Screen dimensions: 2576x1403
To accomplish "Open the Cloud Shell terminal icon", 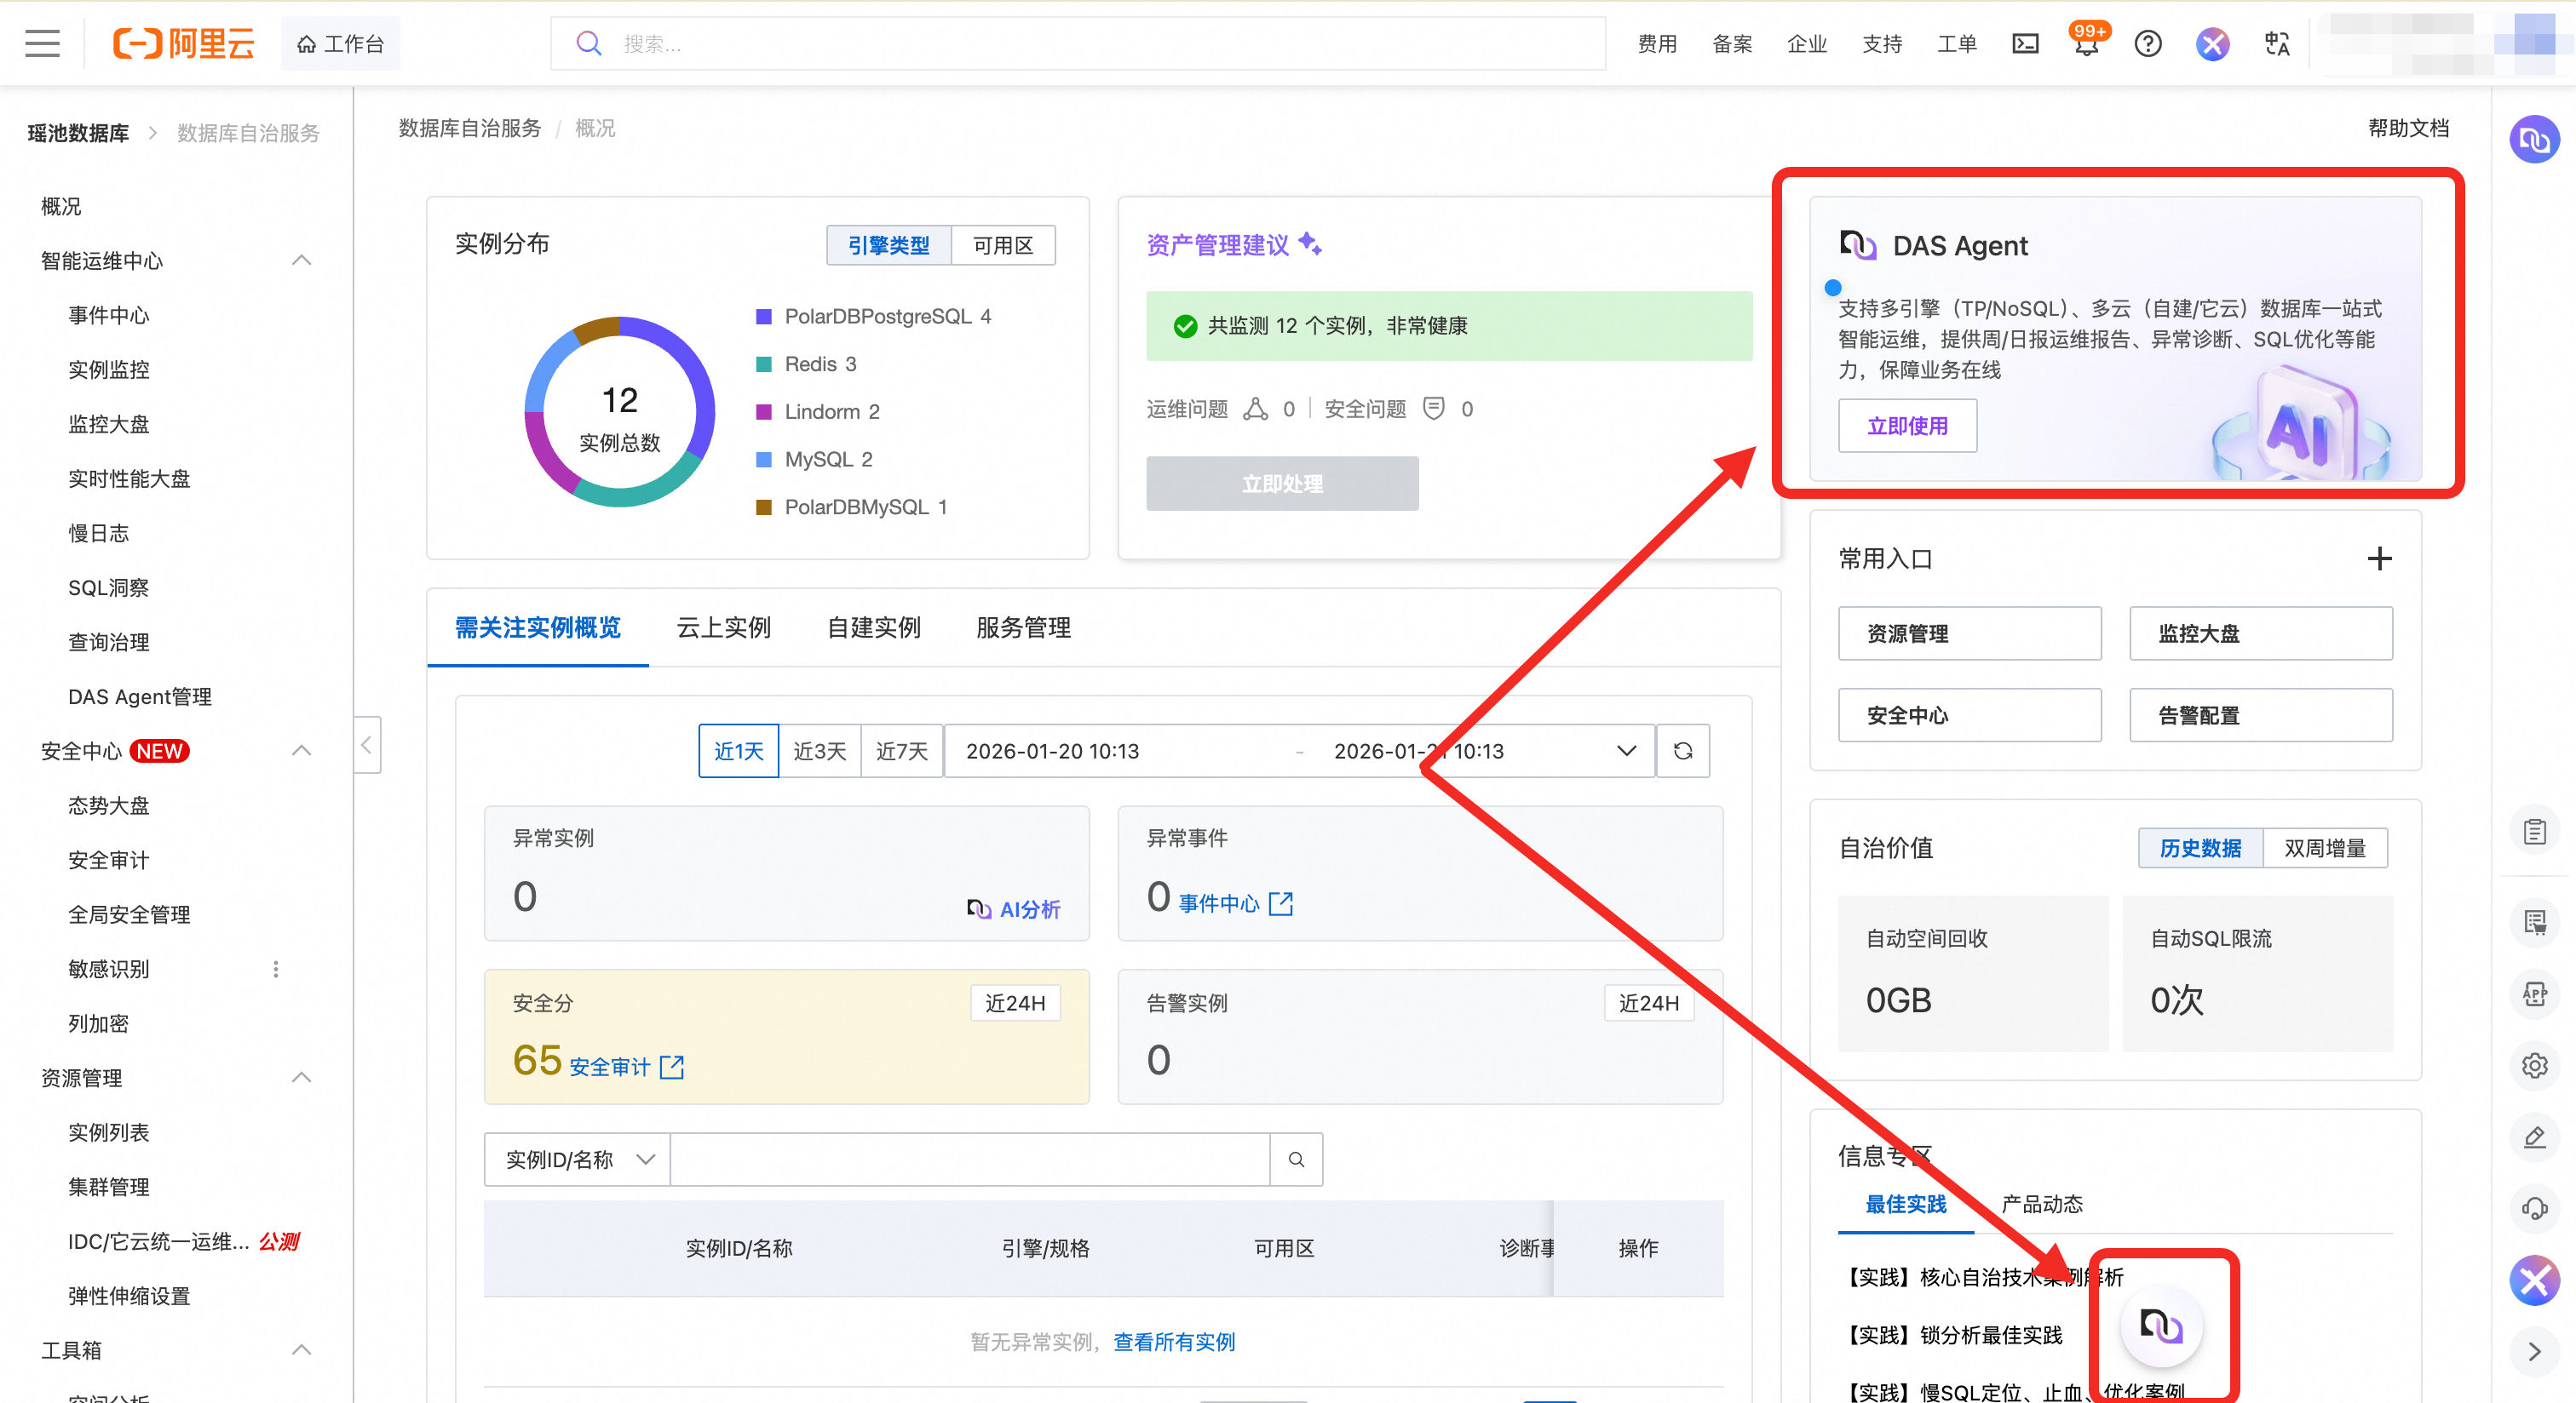I will pyautogui.click(x=2025, y=44).
